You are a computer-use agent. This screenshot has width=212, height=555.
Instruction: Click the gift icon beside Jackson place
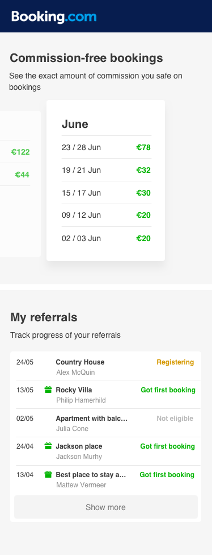(48, 446)
